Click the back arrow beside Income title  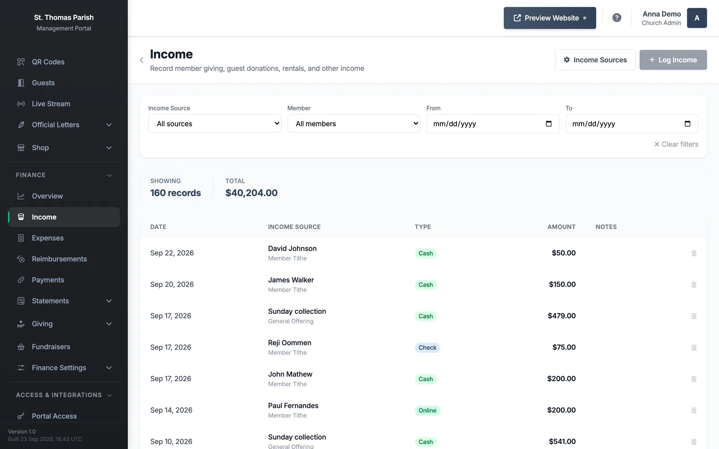[142, 60]
